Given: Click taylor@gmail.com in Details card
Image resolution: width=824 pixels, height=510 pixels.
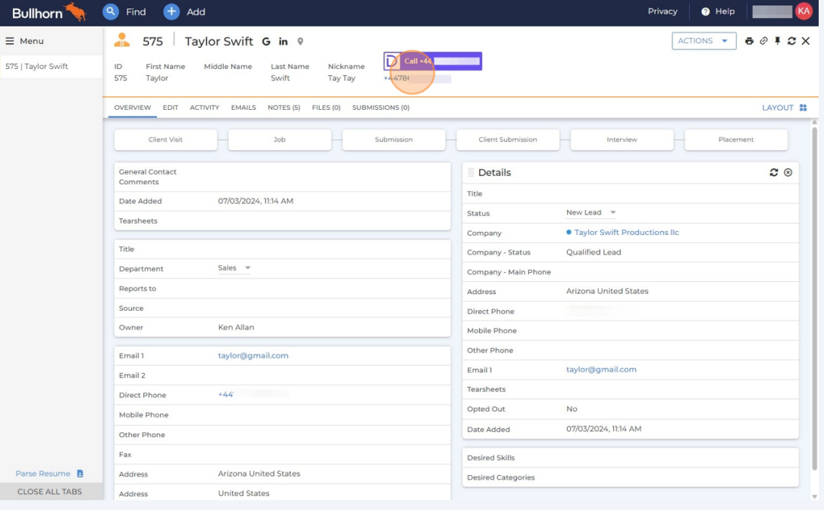Looking at the screenshot, I should tap(601, 369).
